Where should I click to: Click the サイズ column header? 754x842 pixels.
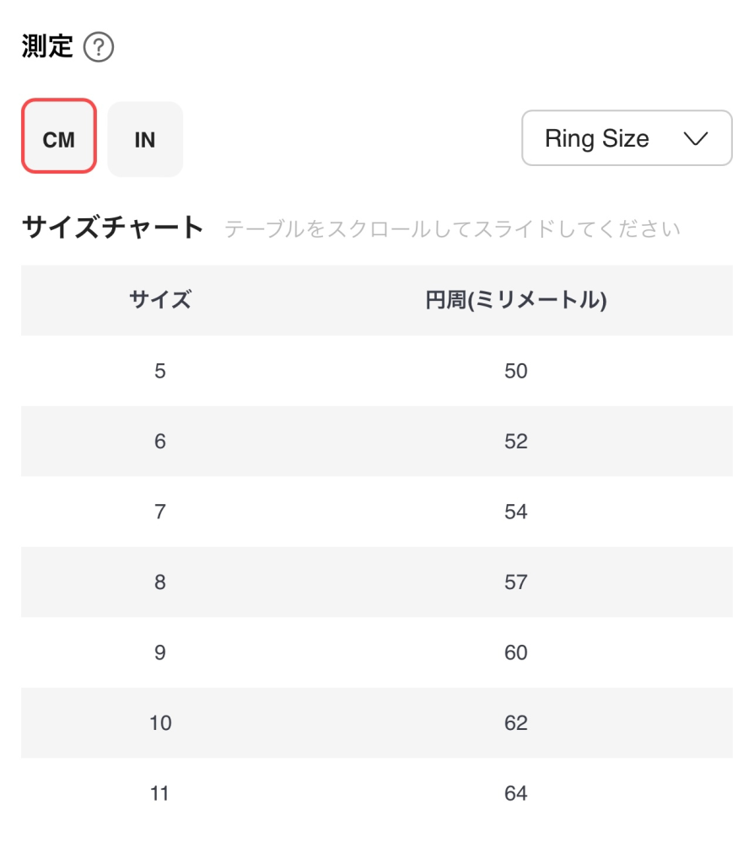(x=160, y=300)
